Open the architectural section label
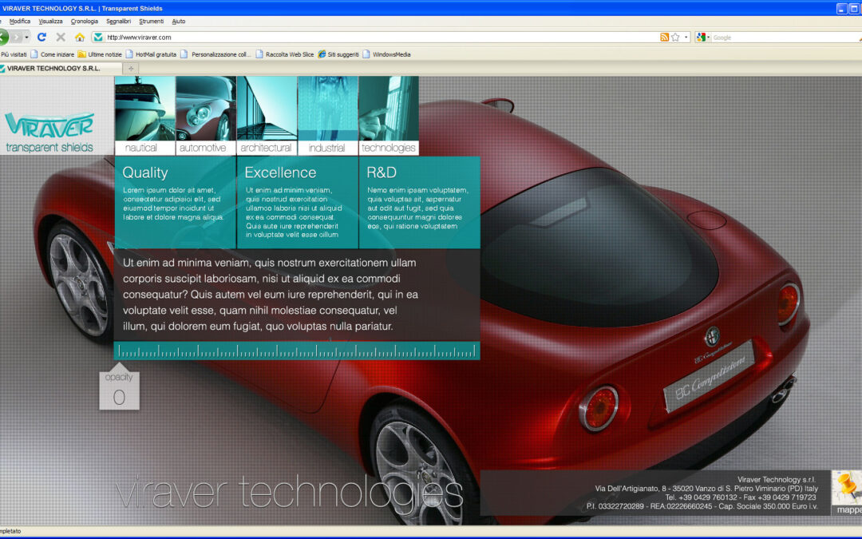862x539 pixels. 267,148
